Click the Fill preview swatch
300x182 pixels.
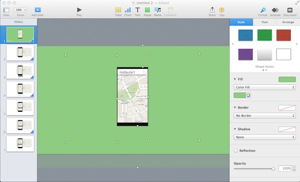click(287, 79)
